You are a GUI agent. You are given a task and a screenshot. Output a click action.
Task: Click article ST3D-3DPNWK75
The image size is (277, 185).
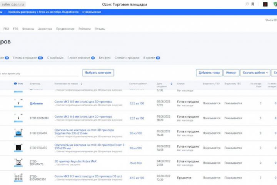[37, 163]
